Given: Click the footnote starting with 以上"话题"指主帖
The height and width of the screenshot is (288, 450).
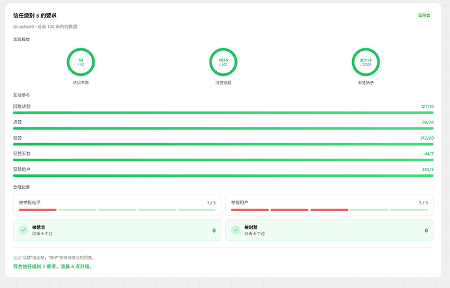Looking at the screenshot, I should [x=54, y=257].
